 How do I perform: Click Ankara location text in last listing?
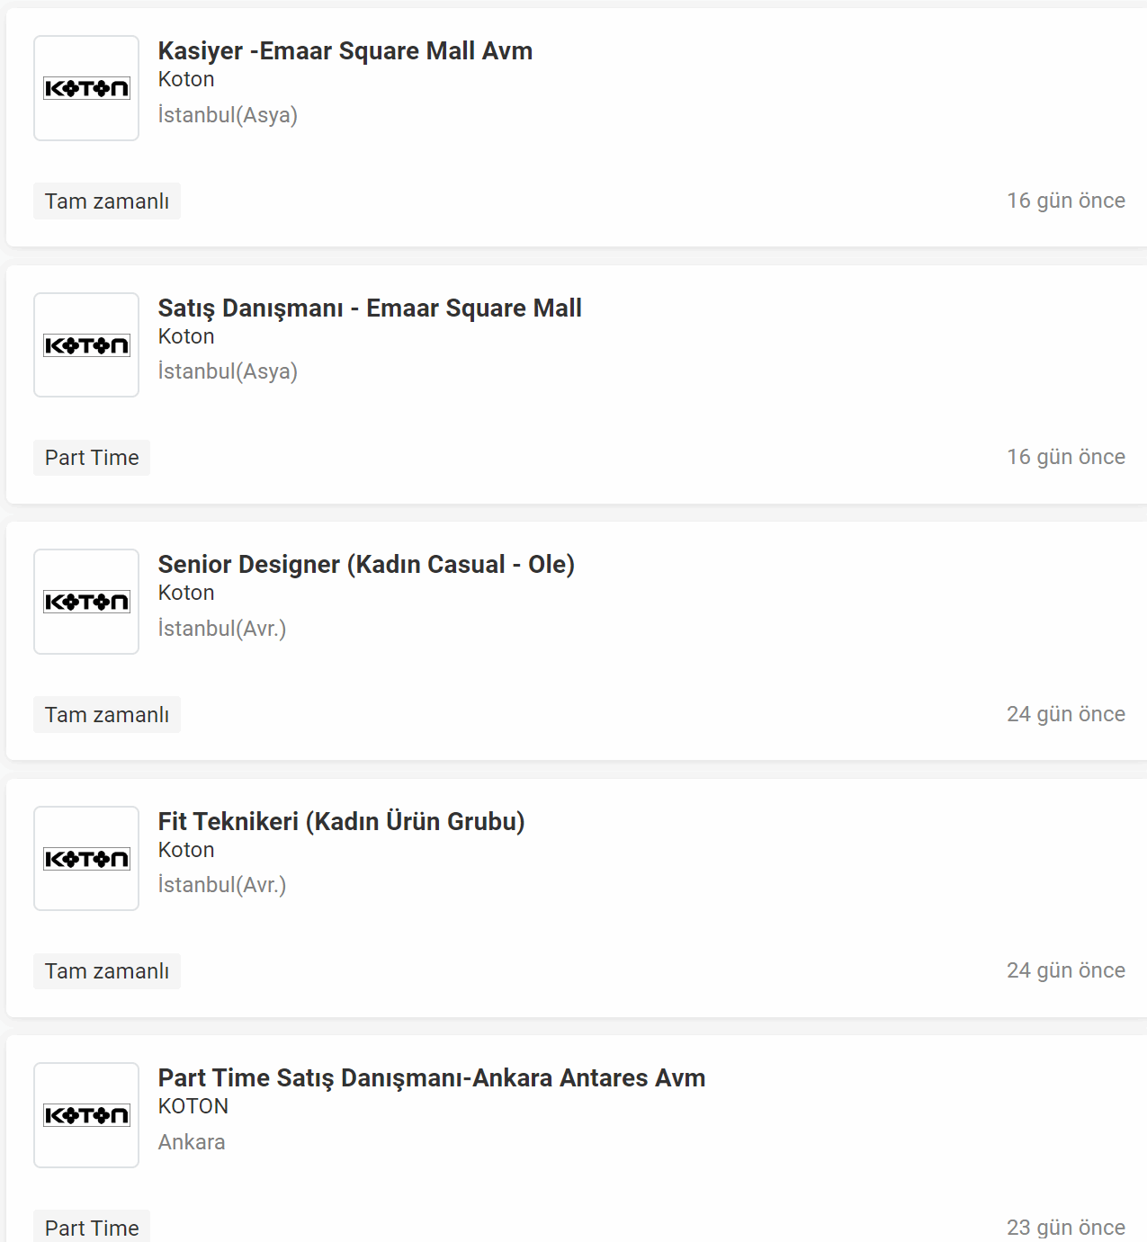click(192, 1142)
